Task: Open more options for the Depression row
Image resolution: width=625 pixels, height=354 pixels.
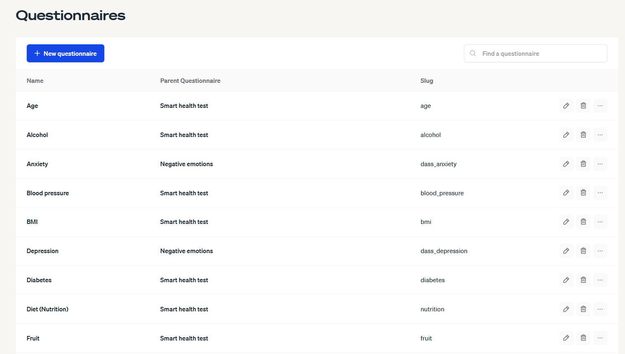Action: (x=600, y=251)
